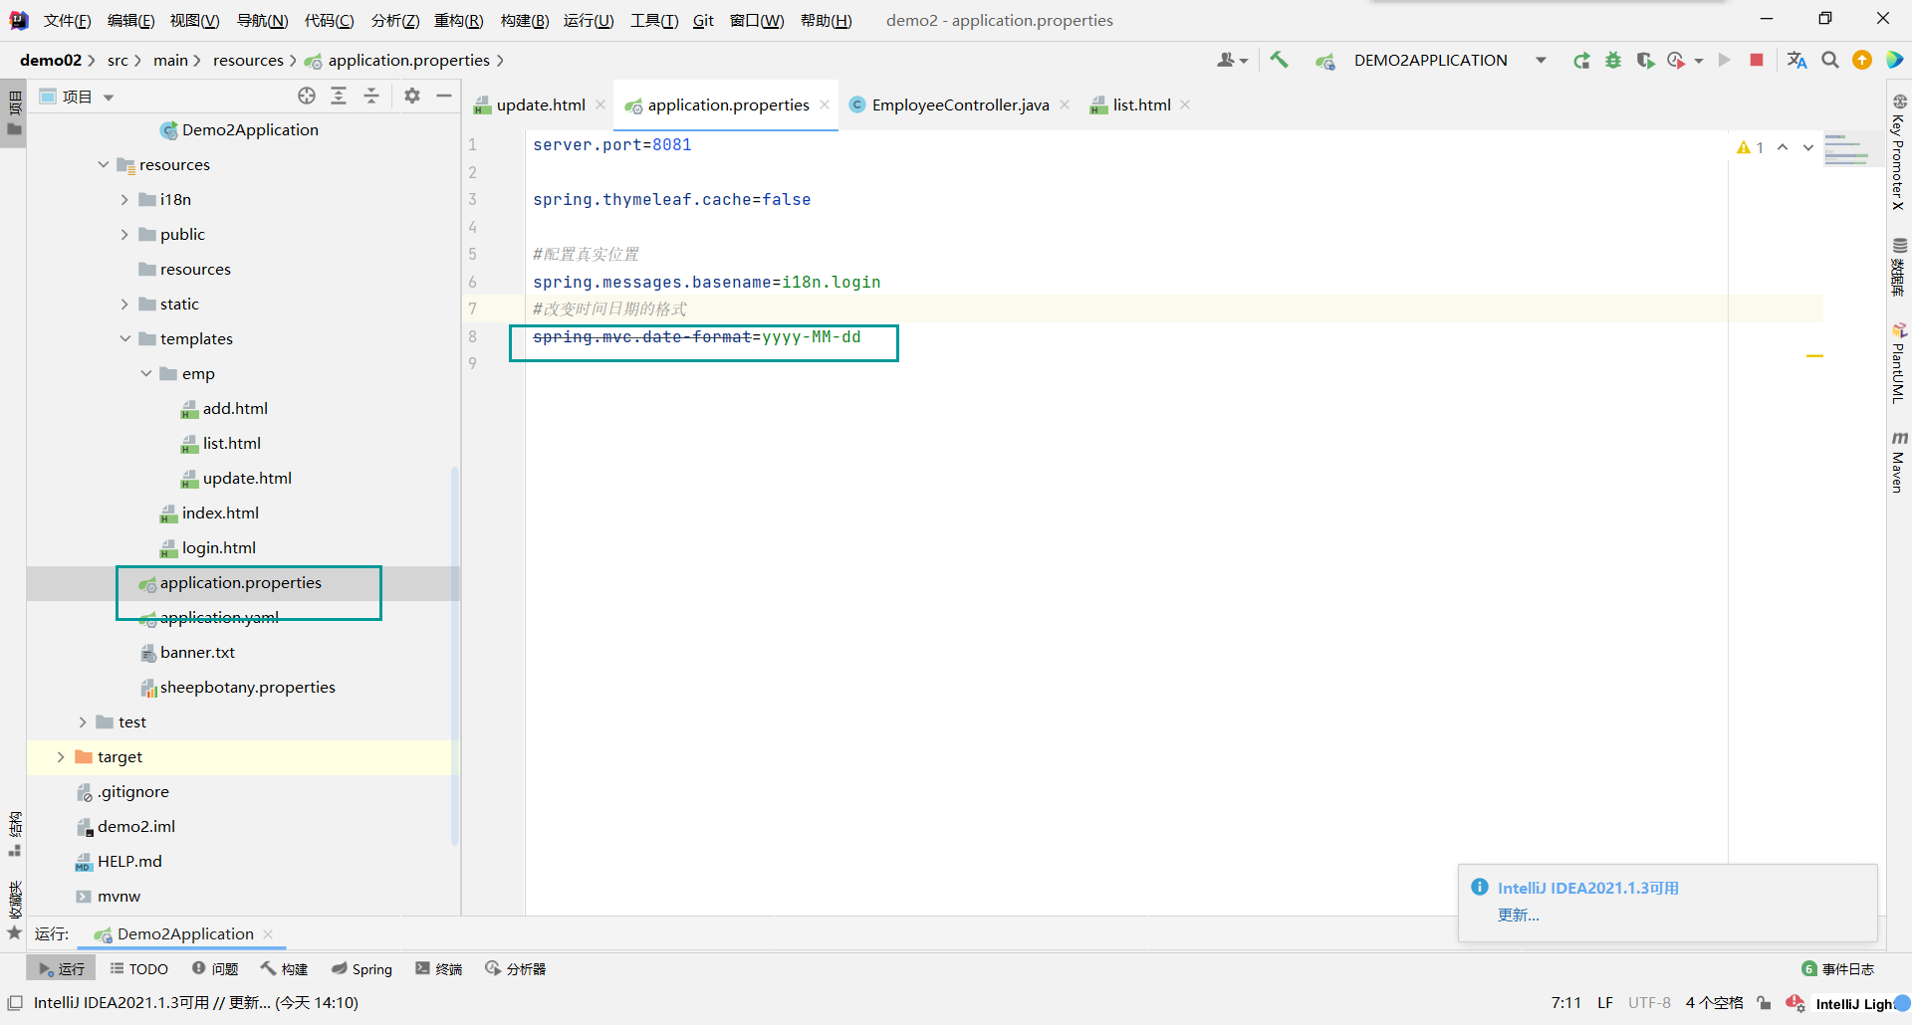
Task: Locate opened file with the crosshair icon
Action: click(x=307, y=96)
